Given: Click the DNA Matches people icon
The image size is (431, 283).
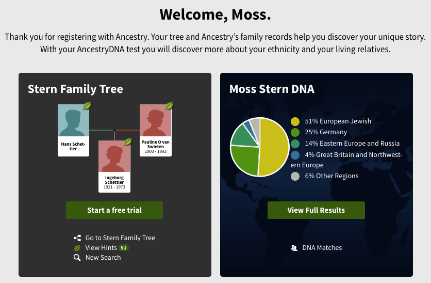Looking at the screenshot, I should (x=294, y=248).
